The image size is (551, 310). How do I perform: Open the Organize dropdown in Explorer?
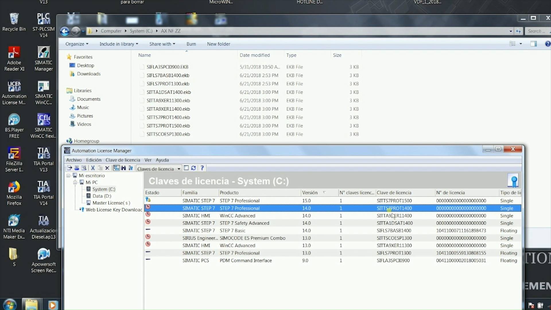coord(77,44)
